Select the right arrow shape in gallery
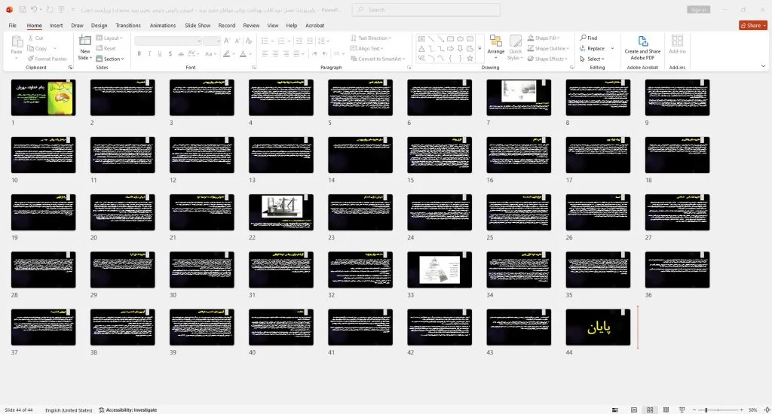The width and height of the screenshot is (772, 414). [450, 49]
